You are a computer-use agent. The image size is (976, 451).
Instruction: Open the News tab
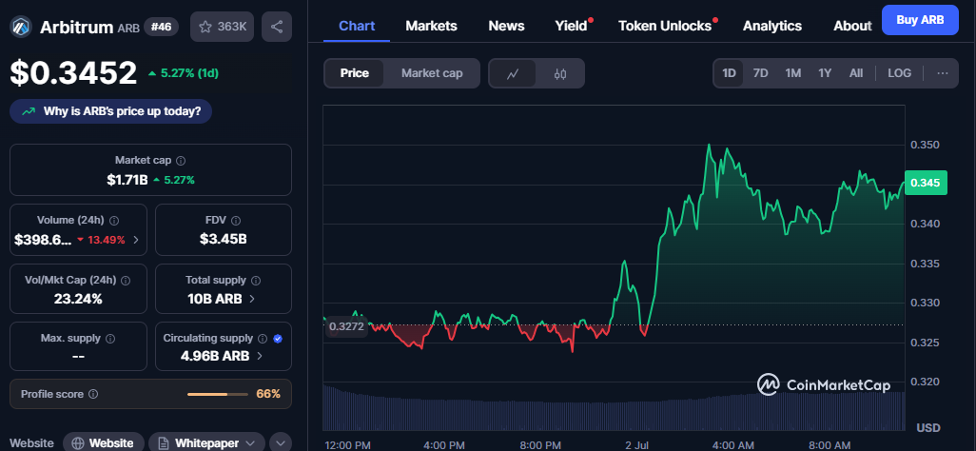point(506,26)
